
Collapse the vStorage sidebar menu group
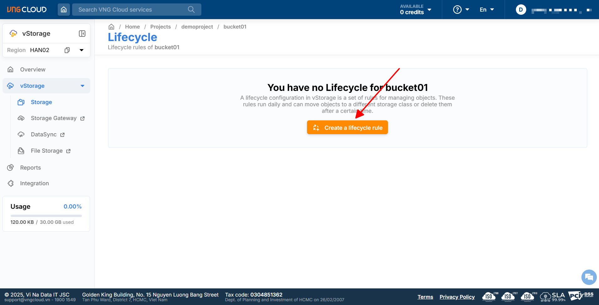[82, 86]
